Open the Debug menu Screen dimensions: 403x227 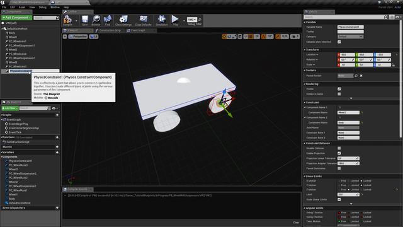click(x=43, y=8)
